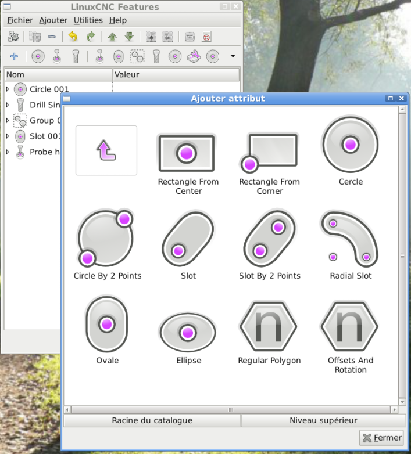411x454 pixels.
Task: Choose the Ovale feature
Action: 107,330
